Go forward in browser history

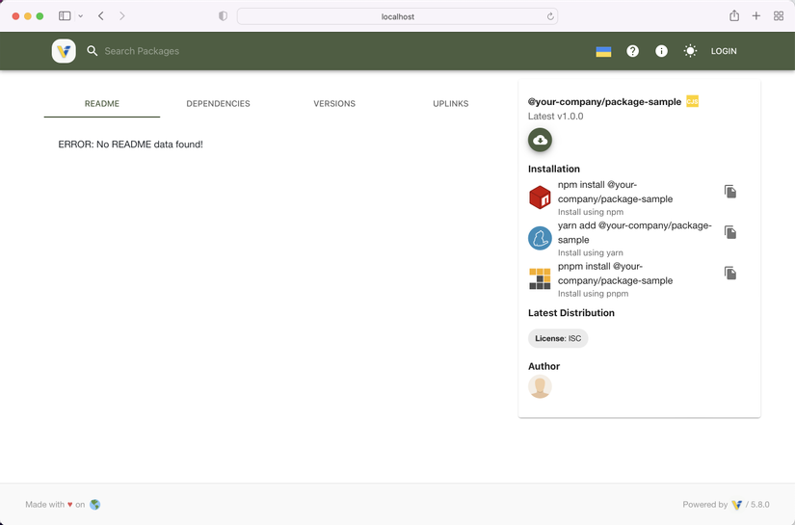pos(122,16)
